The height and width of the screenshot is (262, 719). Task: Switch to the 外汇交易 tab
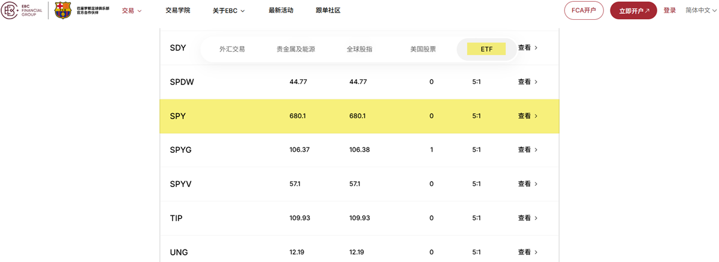[232, 49]
